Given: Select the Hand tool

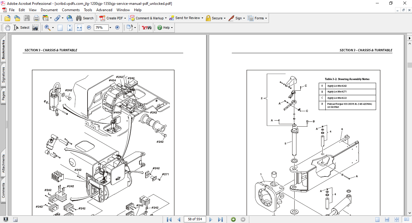Looking at the screenshot, I should 8,28.
